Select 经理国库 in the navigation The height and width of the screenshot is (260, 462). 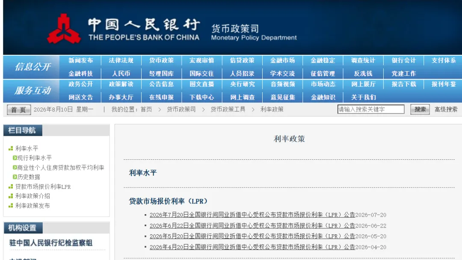click(161, 74)
